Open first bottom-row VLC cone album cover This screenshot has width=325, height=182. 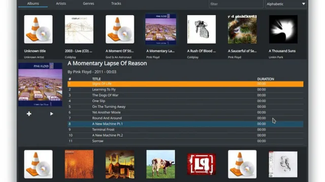tap(39, 164)
